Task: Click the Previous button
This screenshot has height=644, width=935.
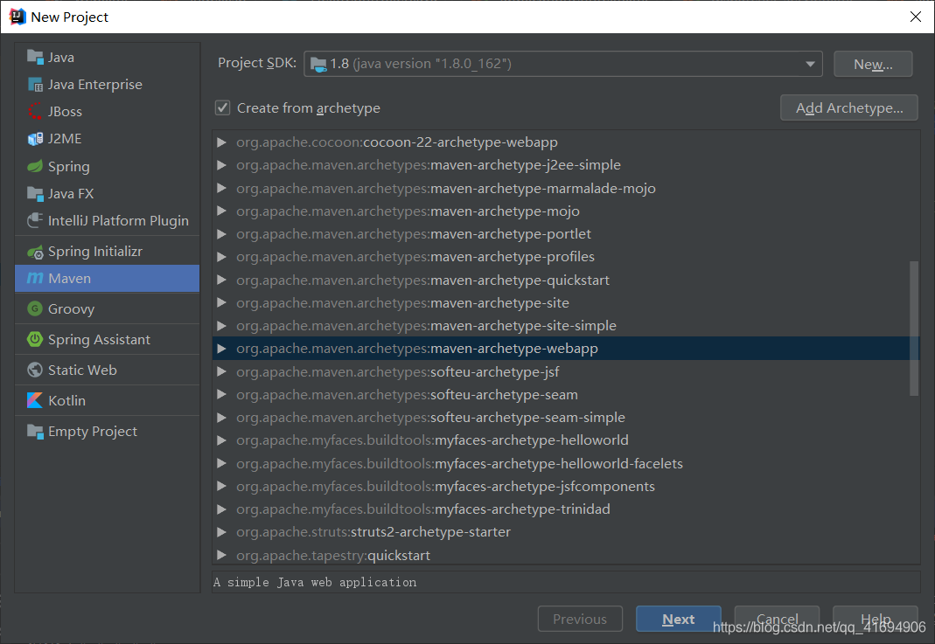Action: coord(580,619)
